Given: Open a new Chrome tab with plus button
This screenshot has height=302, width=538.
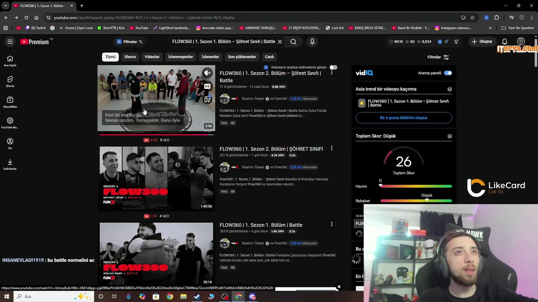Looking at the screenshot, I should coord(82,5).
